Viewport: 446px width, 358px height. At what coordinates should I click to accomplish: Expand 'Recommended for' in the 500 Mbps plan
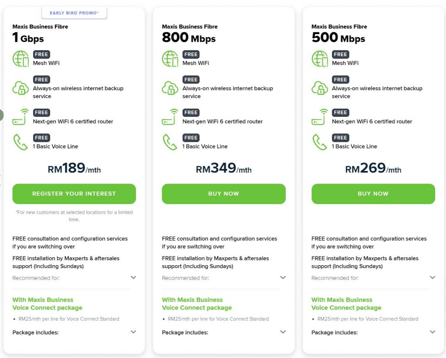pos(432,278)
